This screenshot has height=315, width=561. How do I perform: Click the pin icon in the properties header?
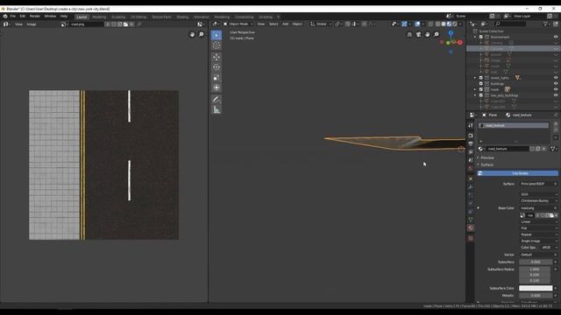coord(556,115)
